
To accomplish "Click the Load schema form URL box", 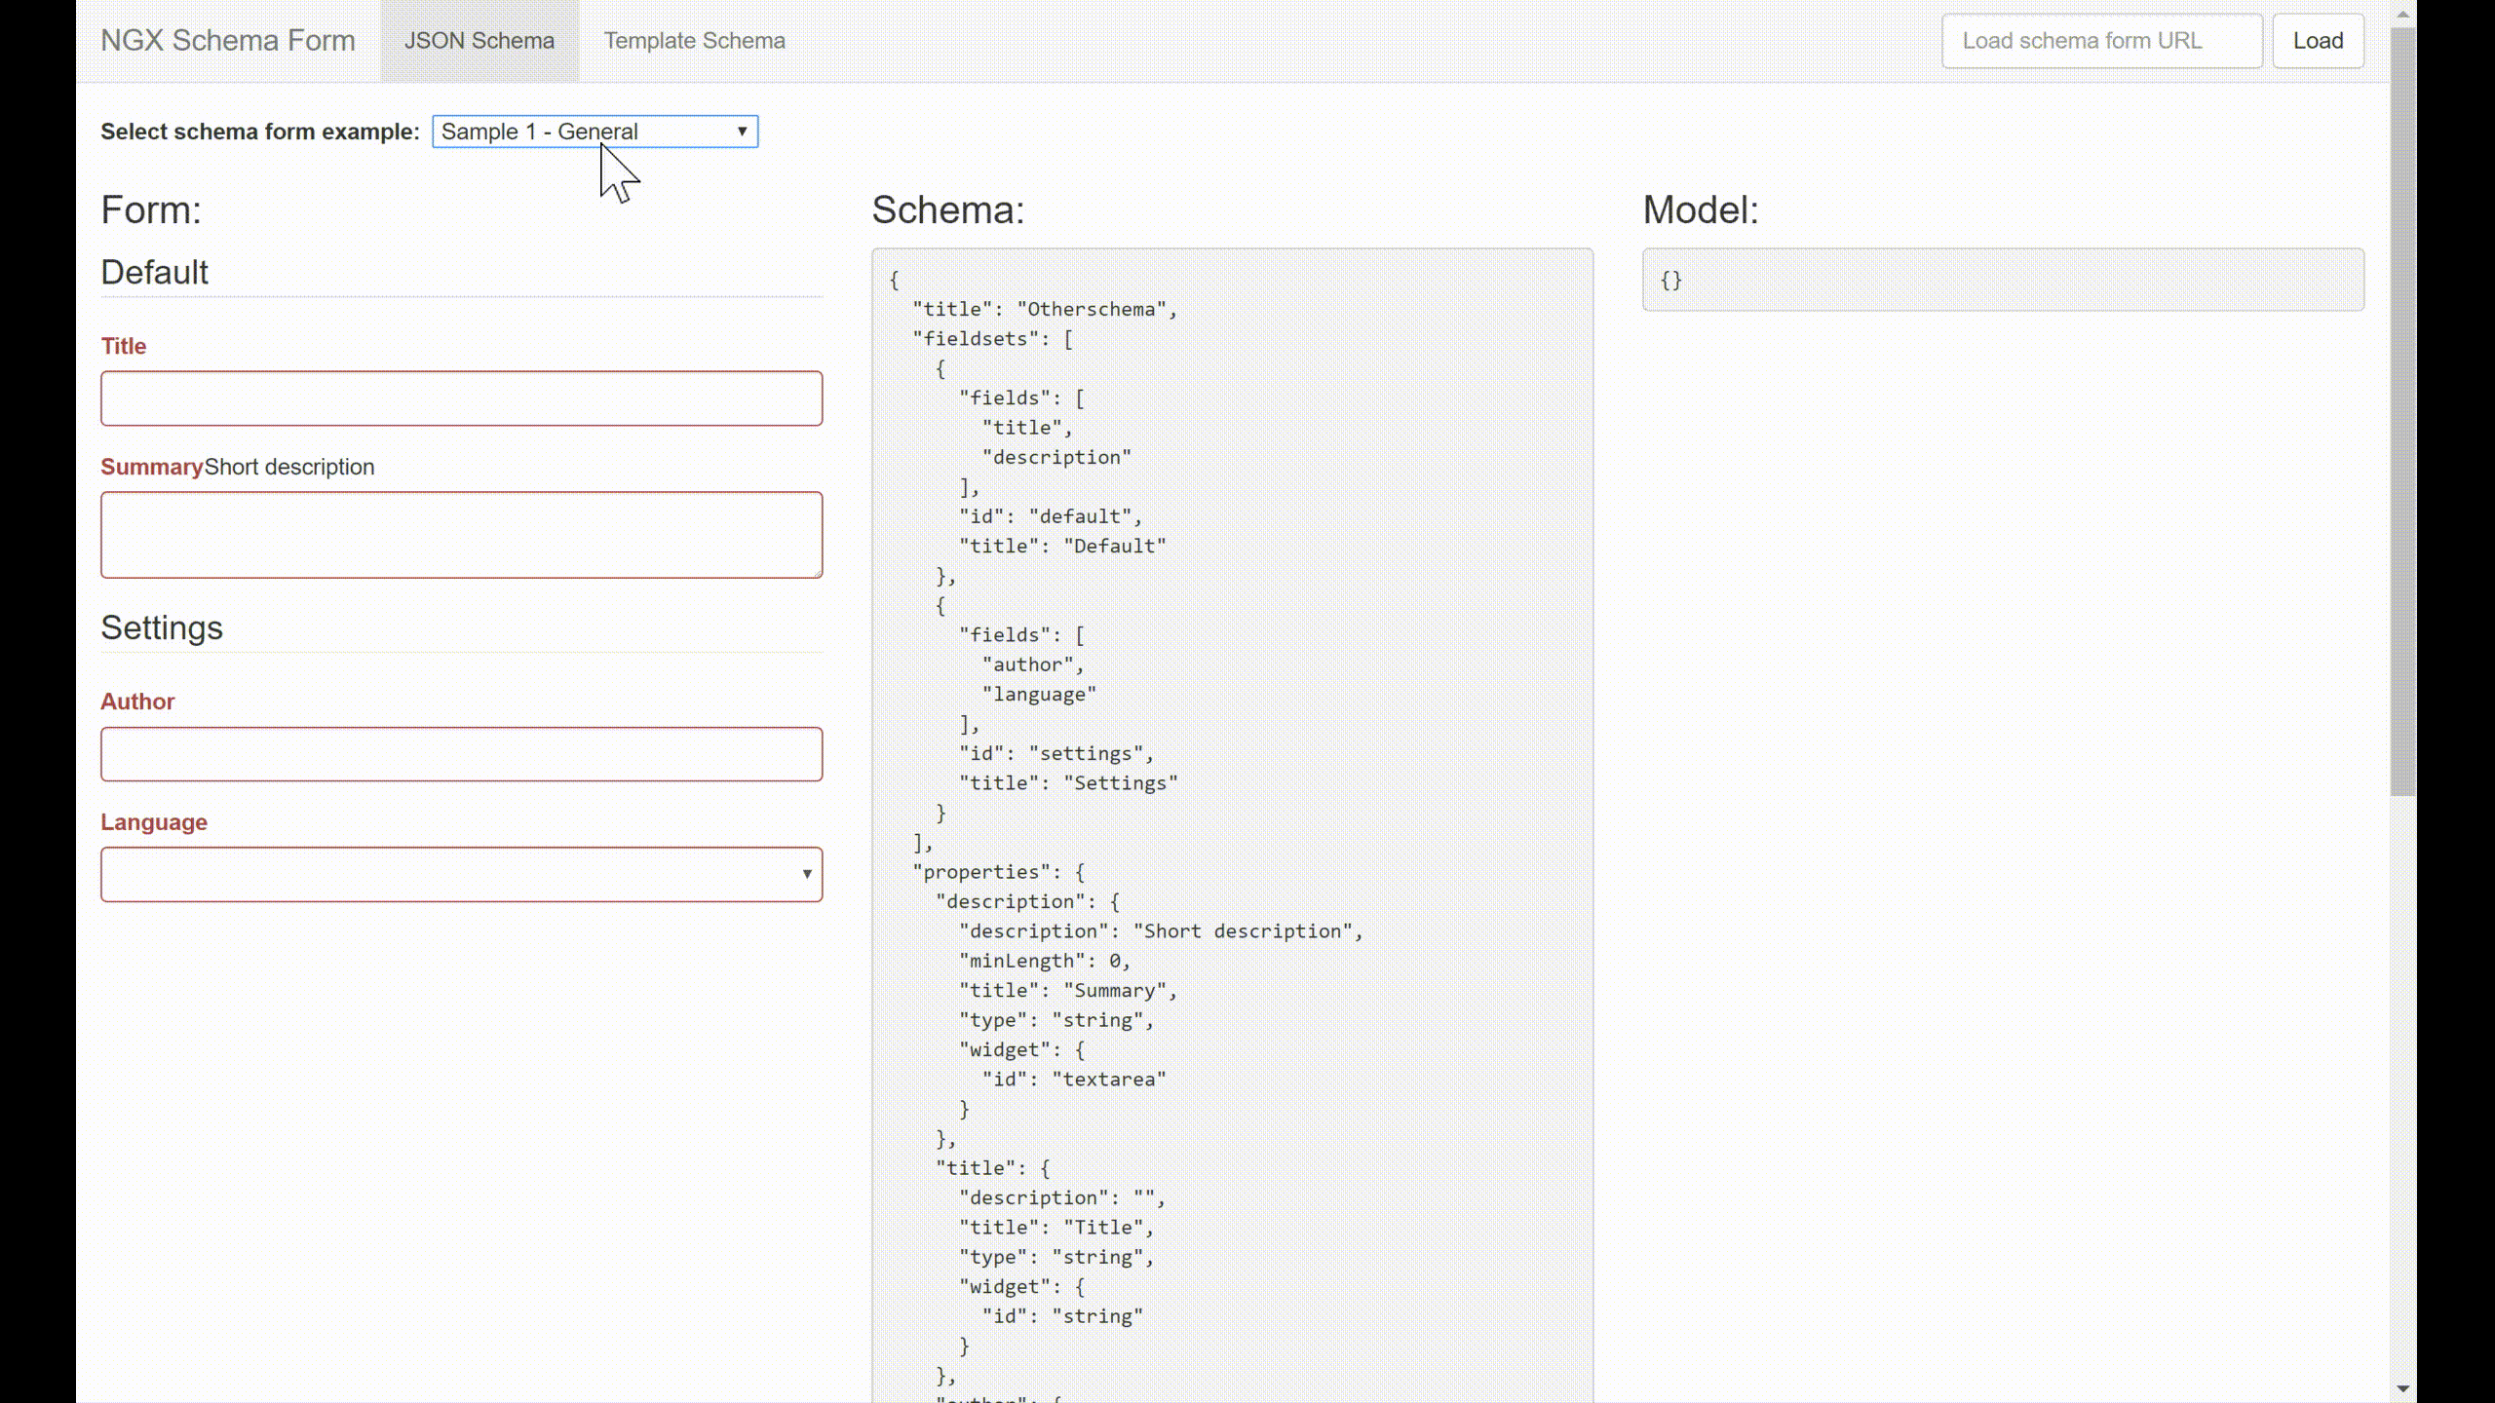I will click(2102, 41).
